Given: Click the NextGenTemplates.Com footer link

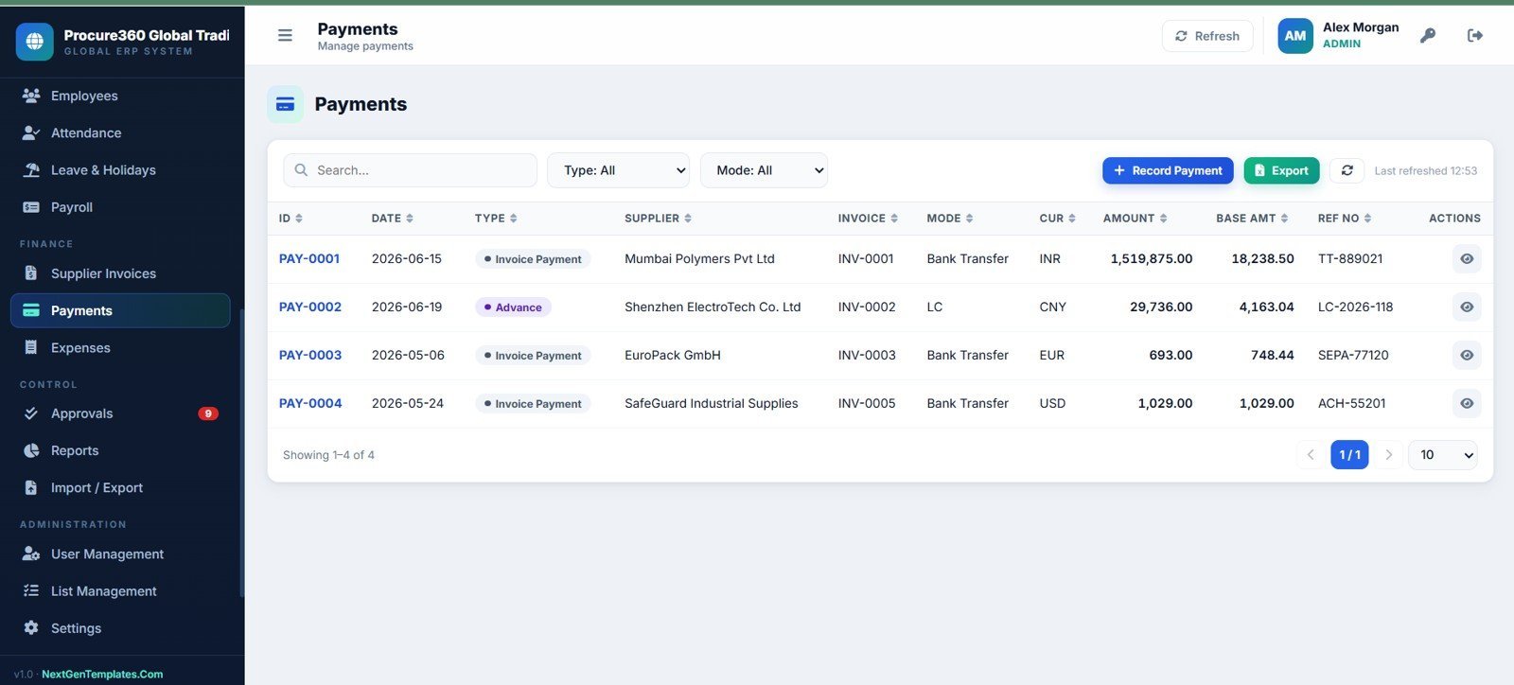Looking at the screenshot, I should coord(102,675).
